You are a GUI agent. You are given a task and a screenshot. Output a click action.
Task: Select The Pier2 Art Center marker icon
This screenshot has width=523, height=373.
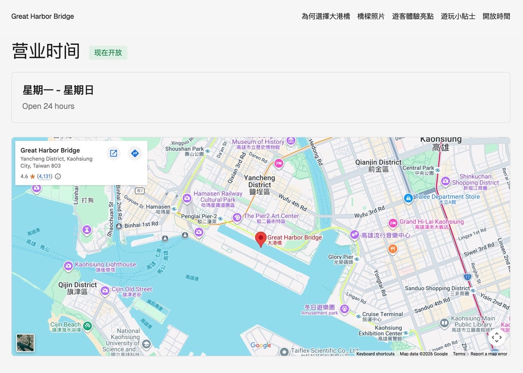[237, 217]
